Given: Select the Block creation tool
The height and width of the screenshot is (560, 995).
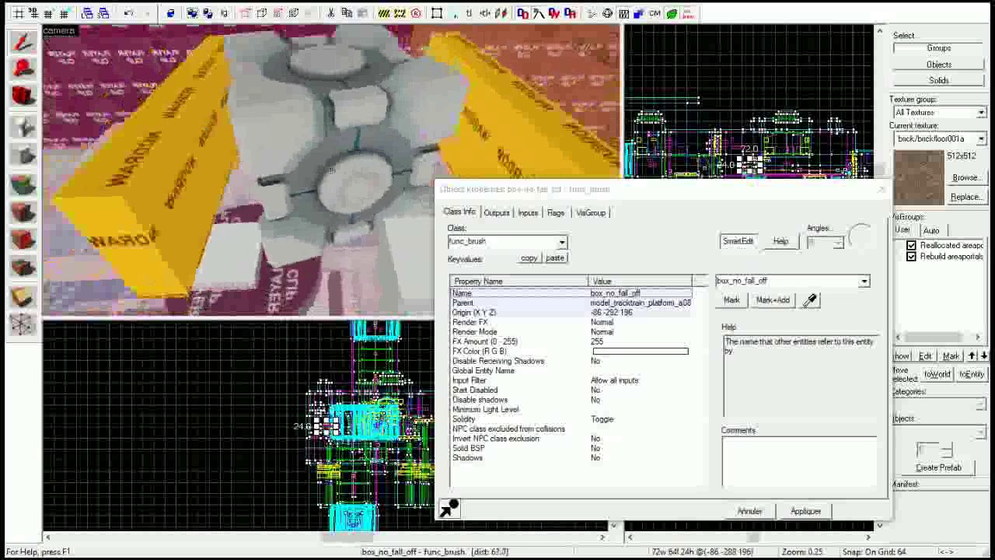Looking at the screenshot, I should click(x=23, y=154).
